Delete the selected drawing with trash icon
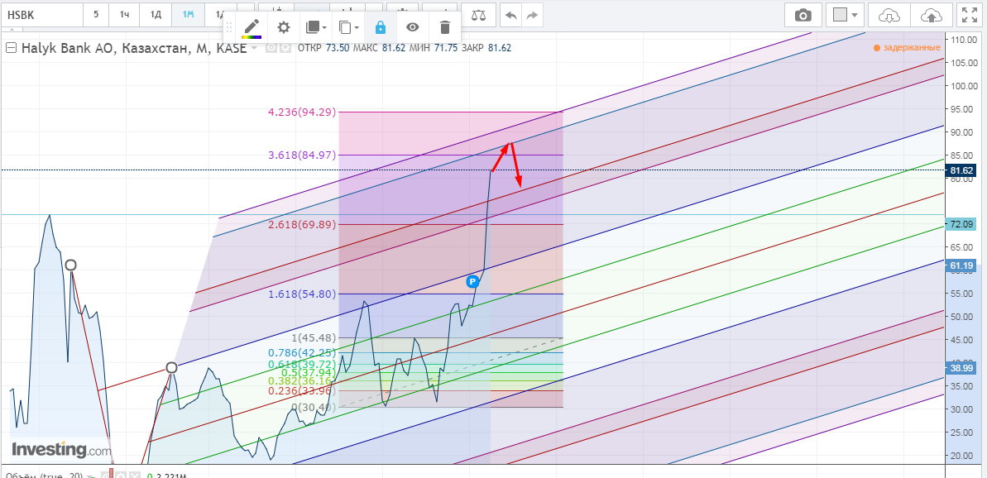 (x=445, y=27)
